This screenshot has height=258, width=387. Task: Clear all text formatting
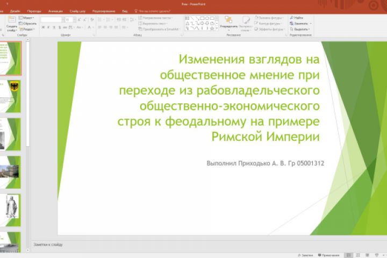click(x=92, y=20)
